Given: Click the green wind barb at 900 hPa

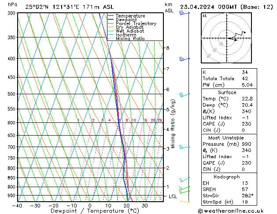Looking at the screenshot, I should click(184, 188).
